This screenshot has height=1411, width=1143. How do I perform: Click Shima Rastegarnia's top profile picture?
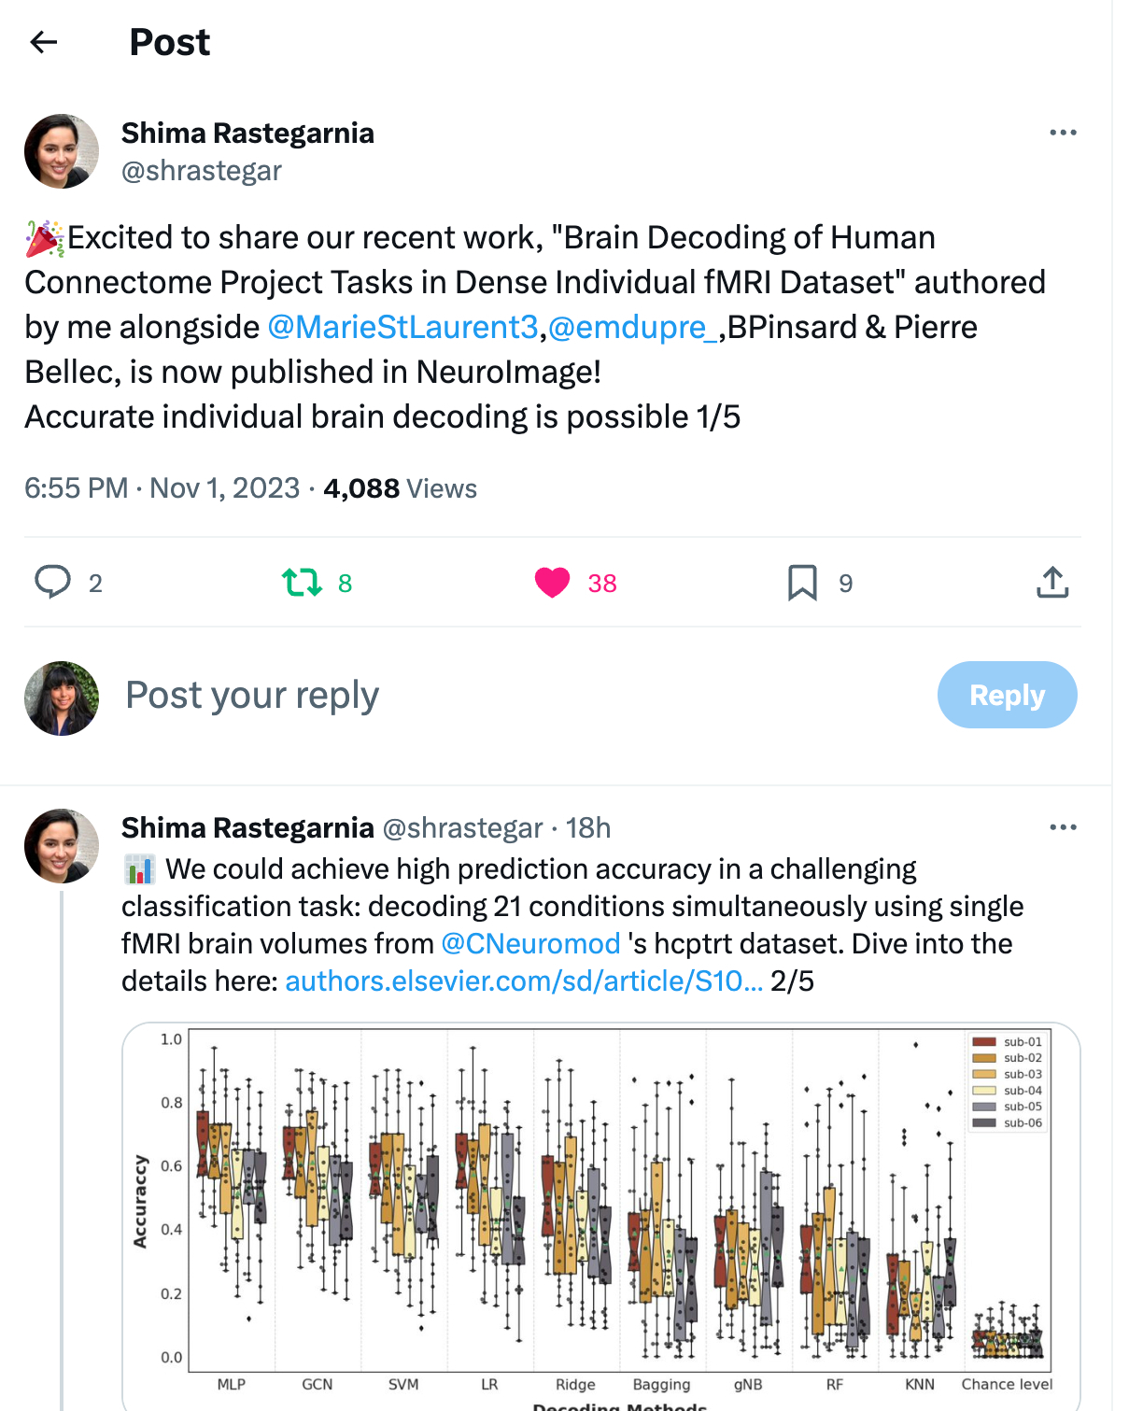point(62,151)
